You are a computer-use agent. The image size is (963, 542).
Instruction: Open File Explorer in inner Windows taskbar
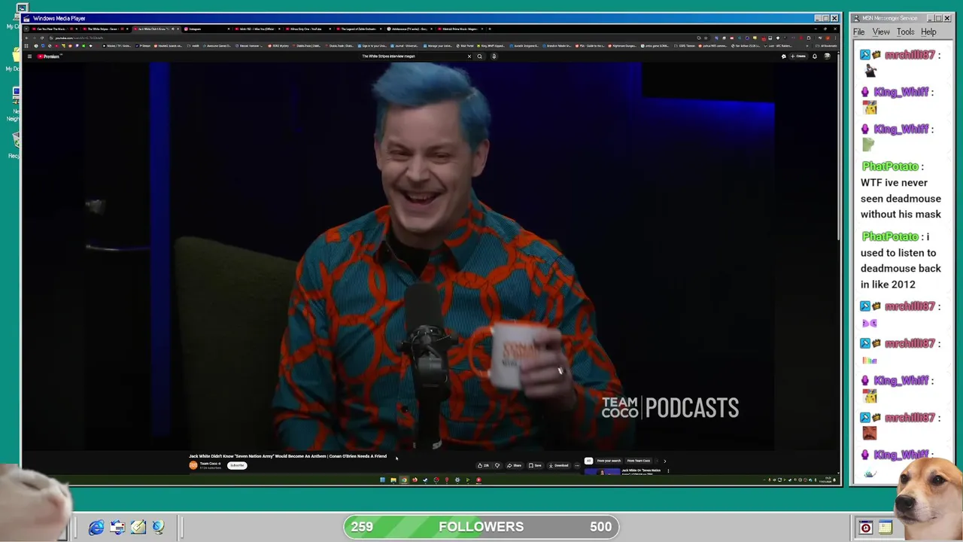[x=393, y=480]
